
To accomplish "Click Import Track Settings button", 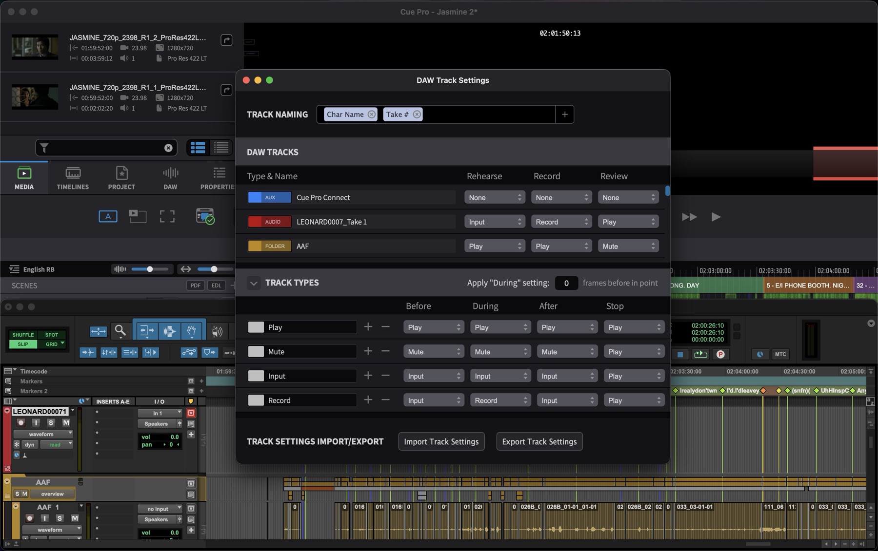I will [x=441, y=441].
